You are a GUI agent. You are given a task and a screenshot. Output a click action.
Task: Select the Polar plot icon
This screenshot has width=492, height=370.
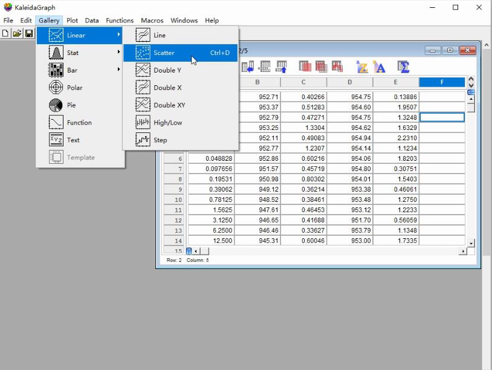pos(56,88)
